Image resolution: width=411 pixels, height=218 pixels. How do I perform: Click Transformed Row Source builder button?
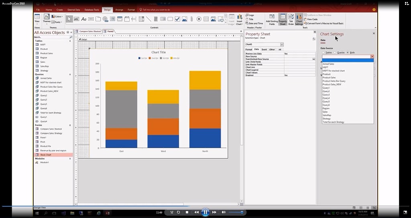point(314,59)
